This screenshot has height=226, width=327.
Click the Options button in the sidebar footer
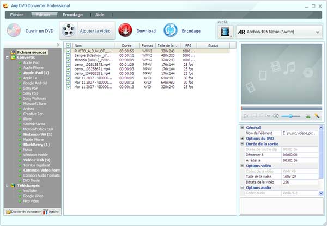point(52,212)
